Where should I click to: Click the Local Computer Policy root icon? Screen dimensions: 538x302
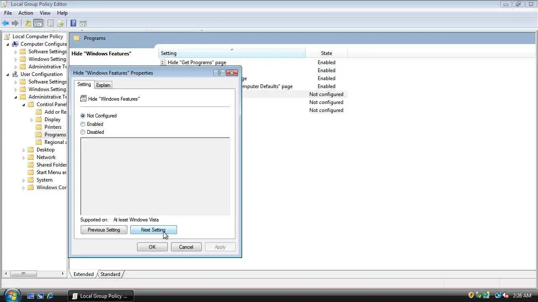(x=7, y=36)
